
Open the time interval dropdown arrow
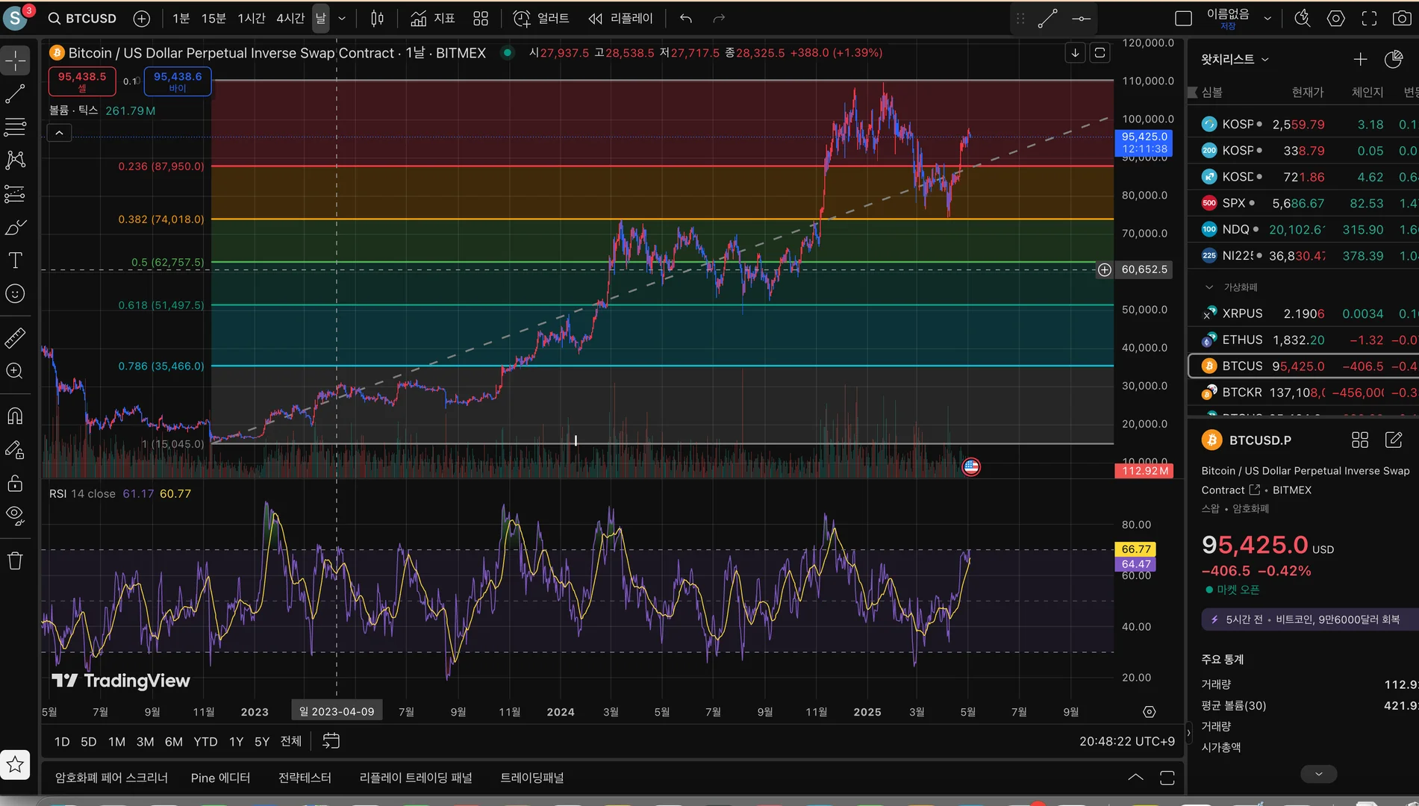click(342, 19)
